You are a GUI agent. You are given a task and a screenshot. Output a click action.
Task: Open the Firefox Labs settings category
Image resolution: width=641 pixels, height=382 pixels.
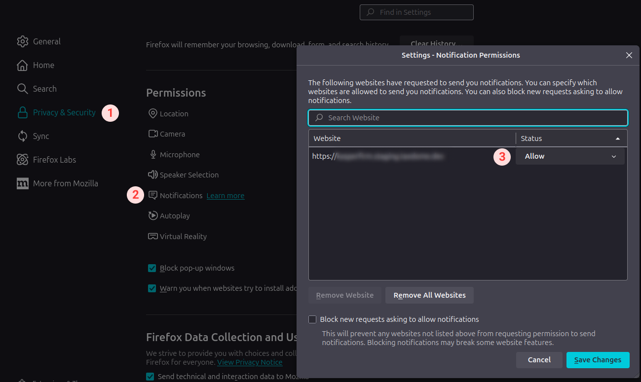click(x=54, y=160)
